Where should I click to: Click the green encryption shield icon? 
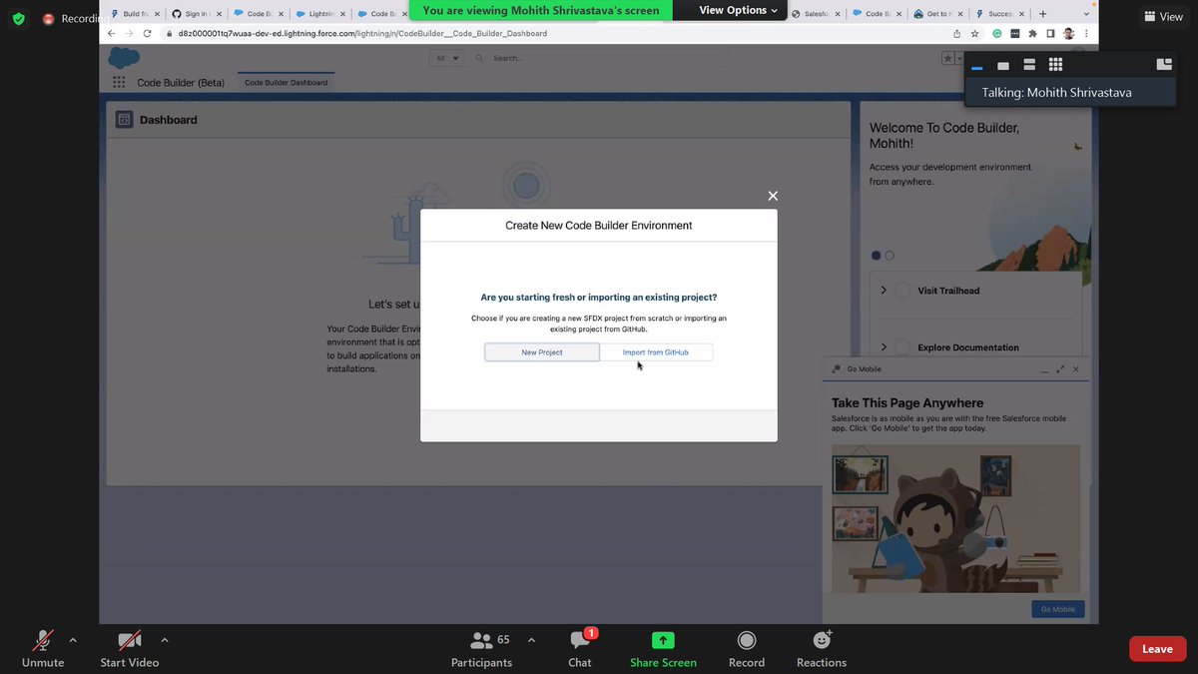point(19,18)
